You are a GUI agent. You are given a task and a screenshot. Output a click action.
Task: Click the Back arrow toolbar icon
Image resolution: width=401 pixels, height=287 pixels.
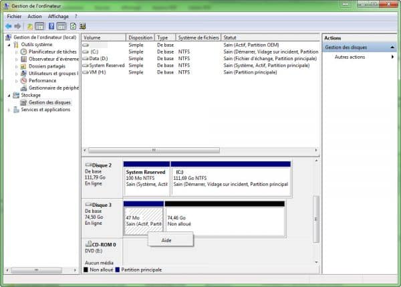tap(8, 25)
